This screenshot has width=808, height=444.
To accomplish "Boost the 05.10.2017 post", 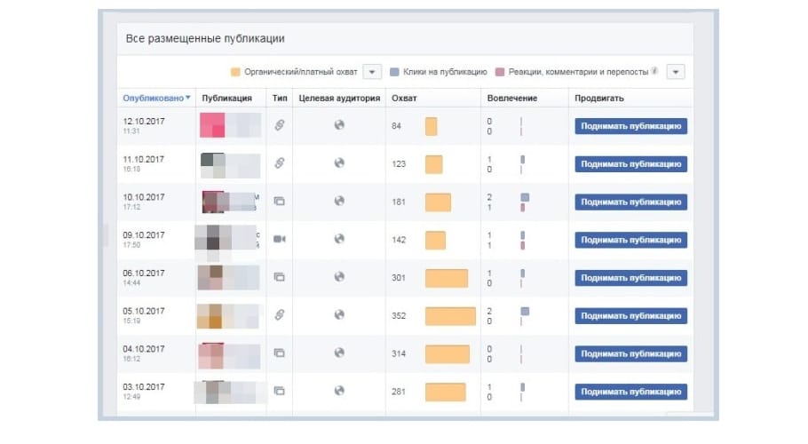I will click(630, 316).
